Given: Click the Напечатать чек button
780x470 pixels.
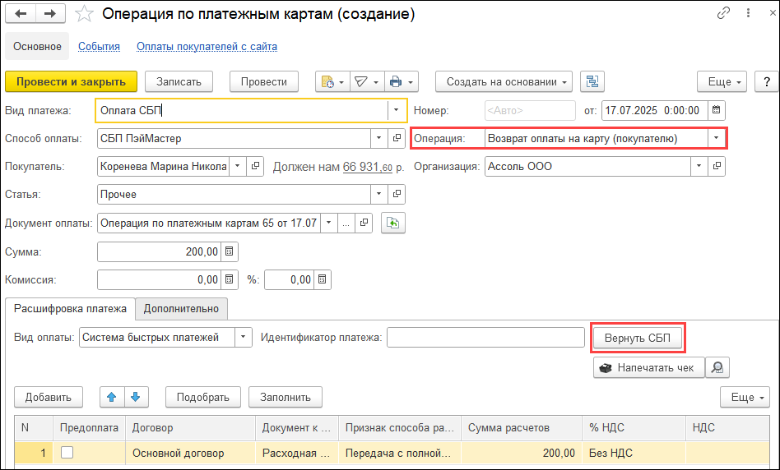Looking at the screenshot, I should [x=648, y=367].
